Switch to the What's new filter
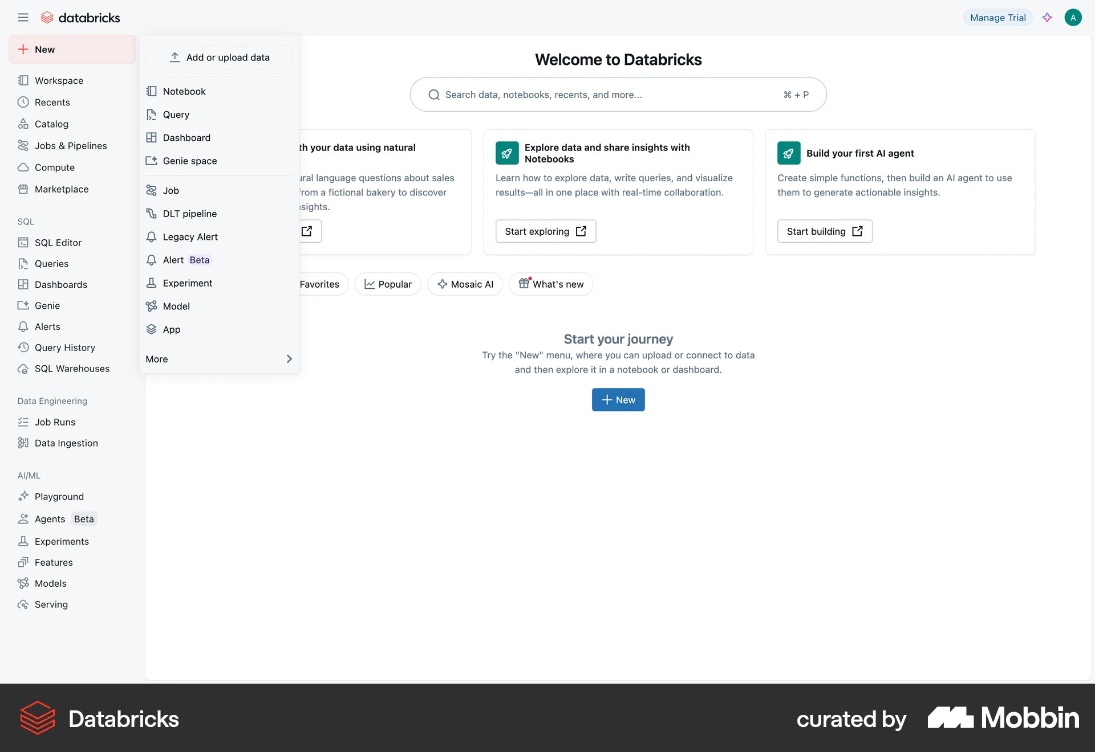1095x752 pixels. (x=550, y=284)
